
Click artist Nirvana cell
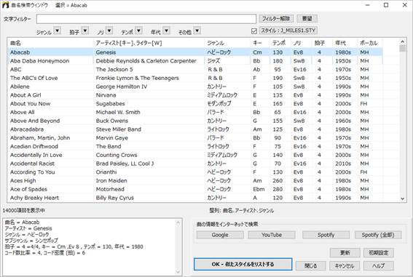point(106,95)
